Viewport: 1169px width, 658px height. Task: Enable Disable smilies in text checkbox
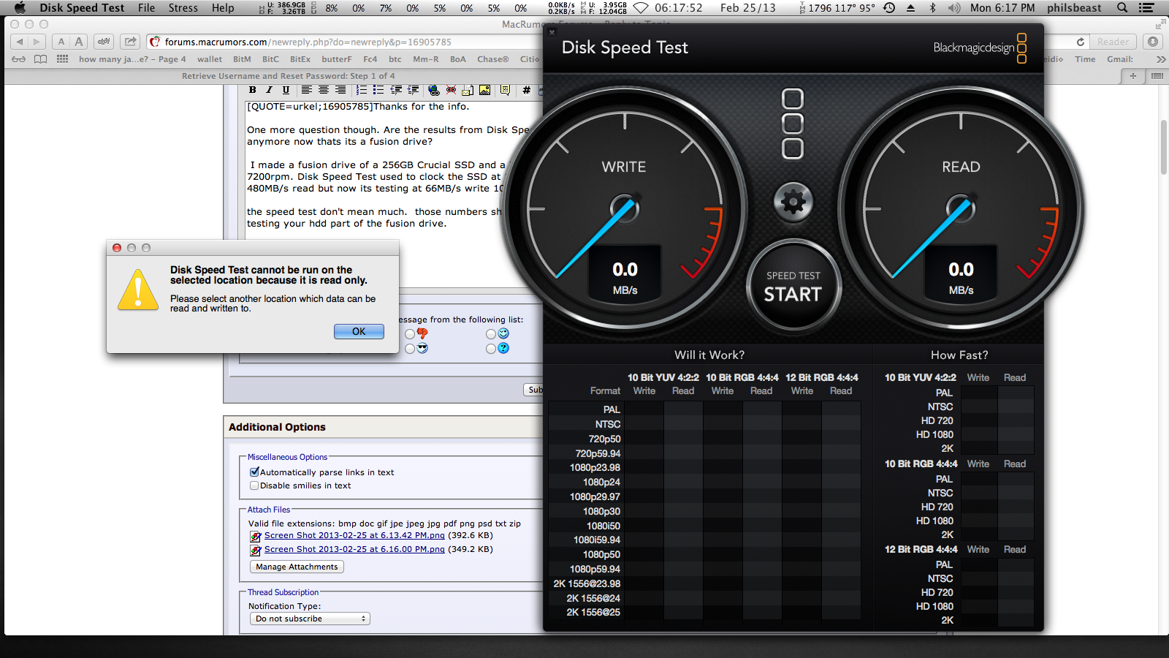click(254, 485)
